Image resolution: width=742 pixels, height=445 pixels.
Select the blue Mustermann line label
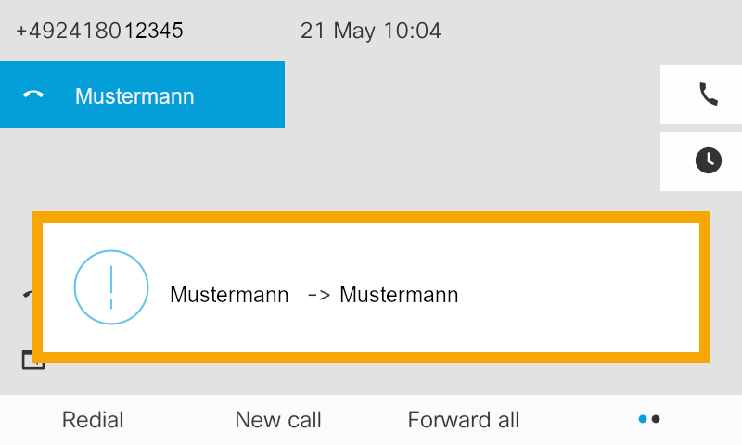[134, 95]
